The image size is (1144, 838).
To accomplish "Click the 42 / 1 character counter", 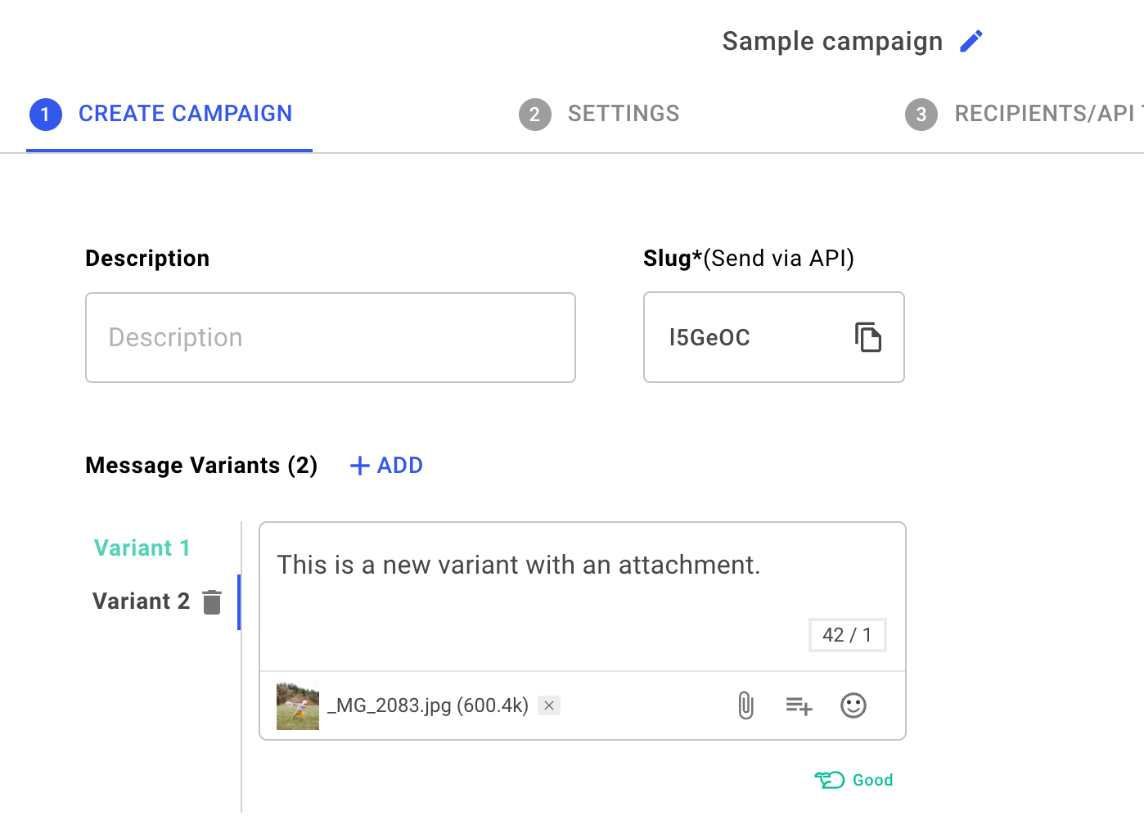I will point(847,635).
